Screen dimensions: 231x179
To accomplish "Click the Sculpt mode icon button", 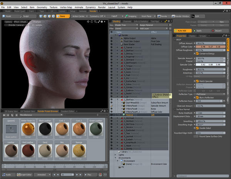I will (21, 17).
